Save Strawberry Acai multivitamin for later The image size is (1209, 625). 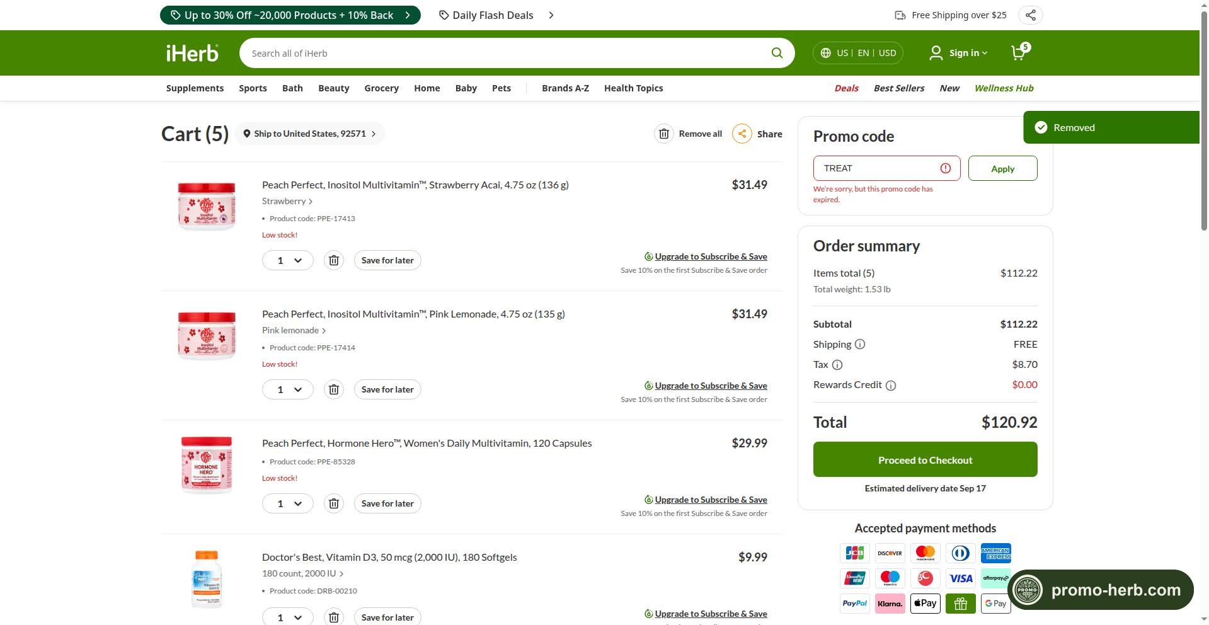pos(387,260)
